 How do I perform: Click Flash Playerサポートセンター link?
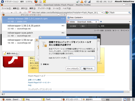coord(39,83)
